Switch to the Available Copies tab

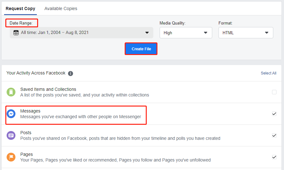[61, 8]
